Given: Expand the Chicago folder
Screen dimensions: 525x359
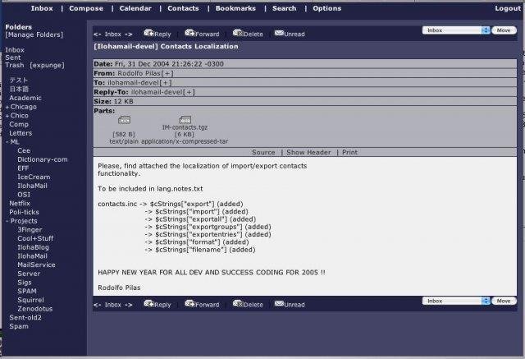Looking at the screenshot, I should tap(7, 108).
